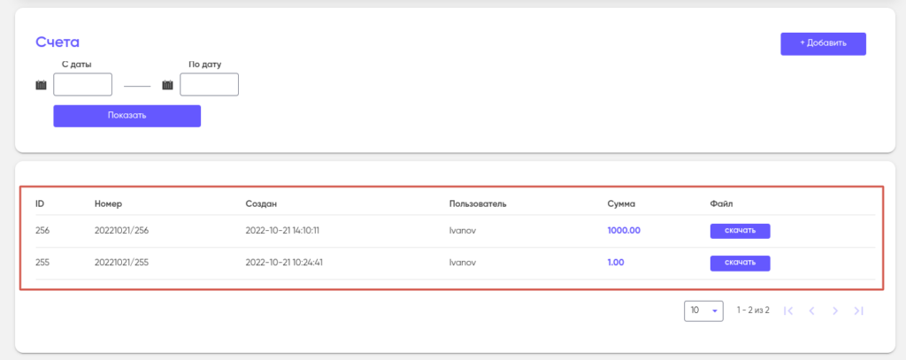
Task: Select the invoice number 20221021/256 cell
Action: click(x=123, y=231)
